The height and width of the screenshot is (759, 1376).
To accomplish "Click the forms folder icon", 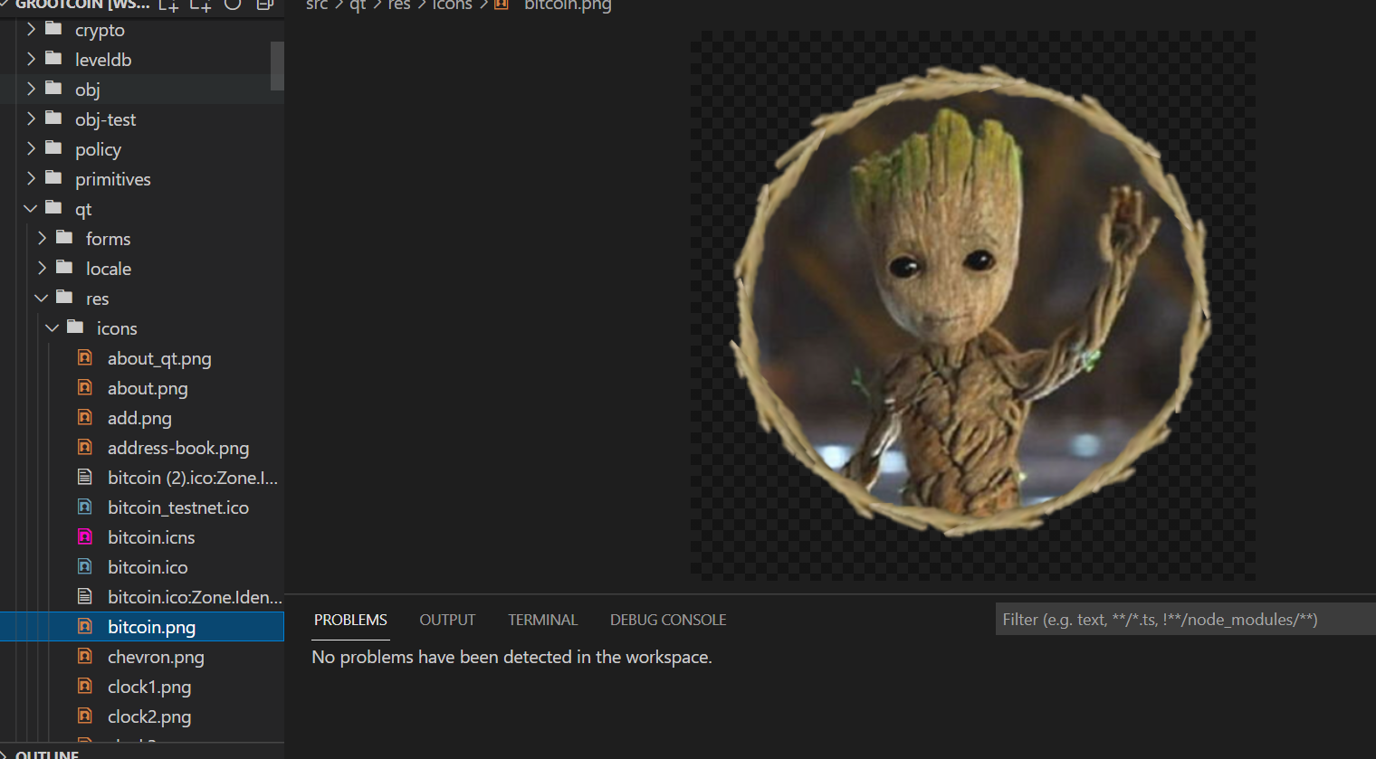I will pyautogui.click(x=64, y=238).
